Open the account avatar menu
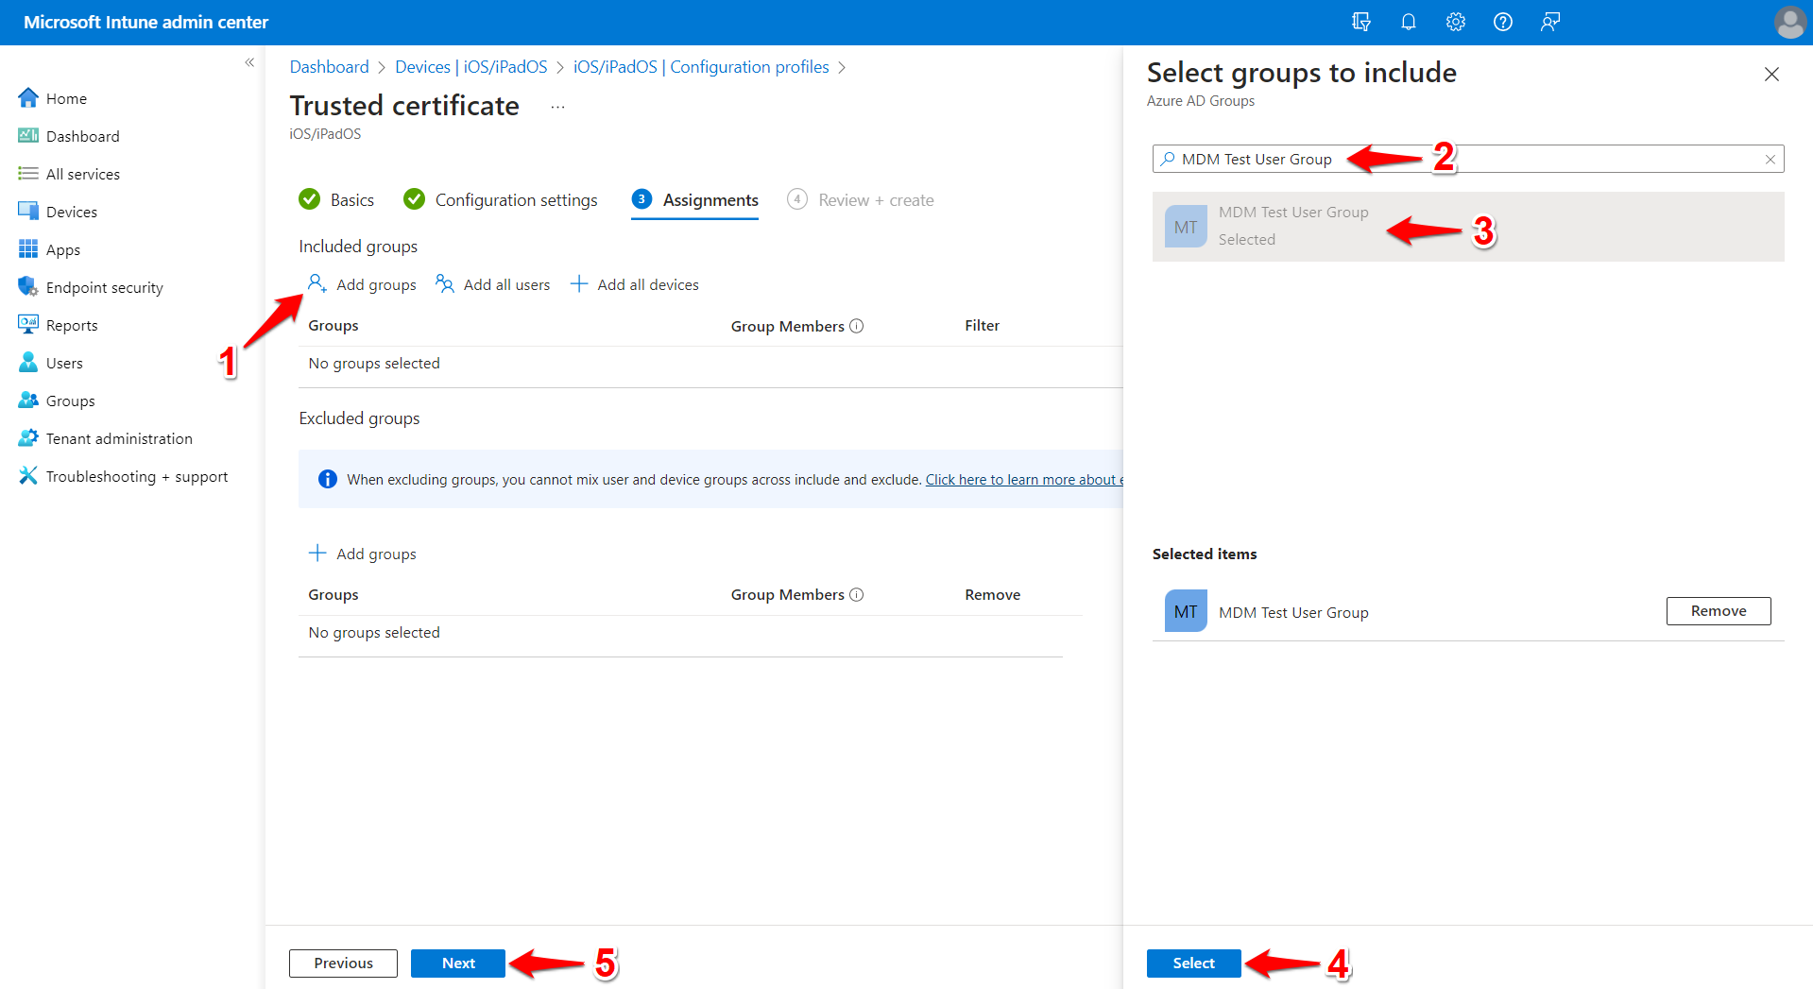 1789,22
